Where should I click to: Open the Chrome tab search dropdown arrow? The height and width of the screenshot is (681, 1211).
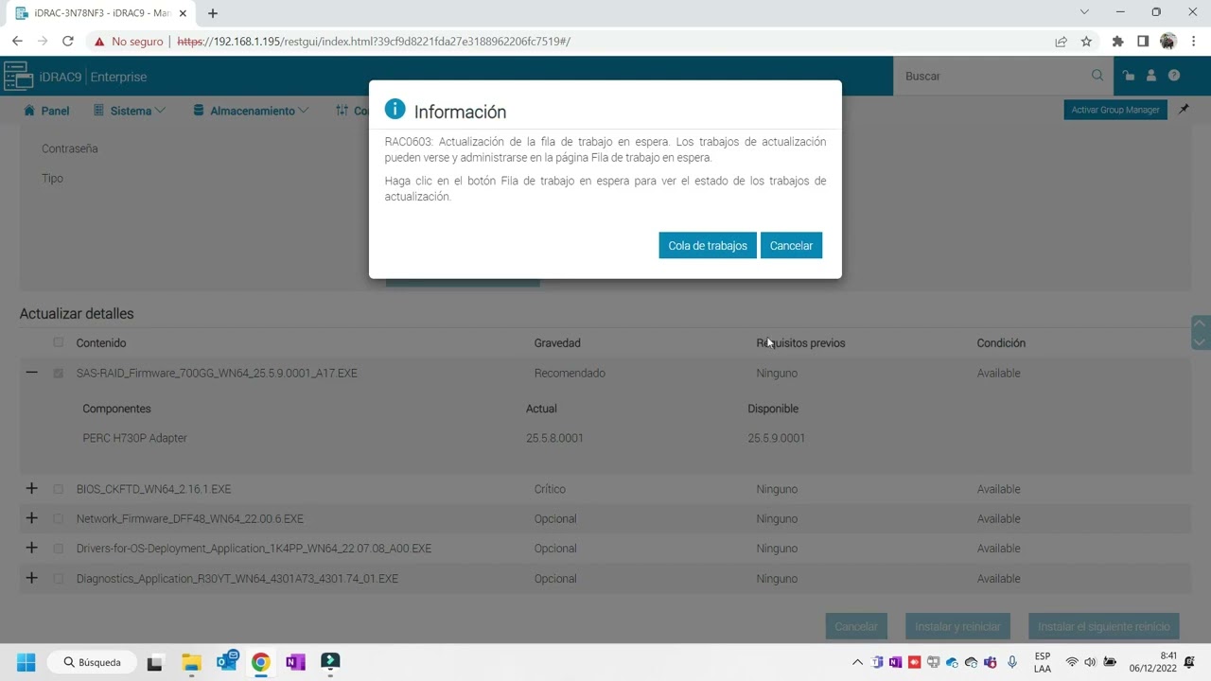click(x=1084, y=12)
